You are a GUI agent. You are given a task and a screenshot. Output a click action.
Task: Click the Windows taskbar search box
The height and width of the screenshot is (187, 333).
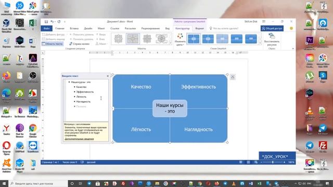click(x=39, y=183)
